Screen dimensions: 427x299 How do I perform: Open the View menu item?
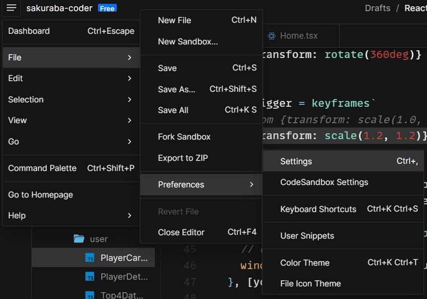coord(71,120)
